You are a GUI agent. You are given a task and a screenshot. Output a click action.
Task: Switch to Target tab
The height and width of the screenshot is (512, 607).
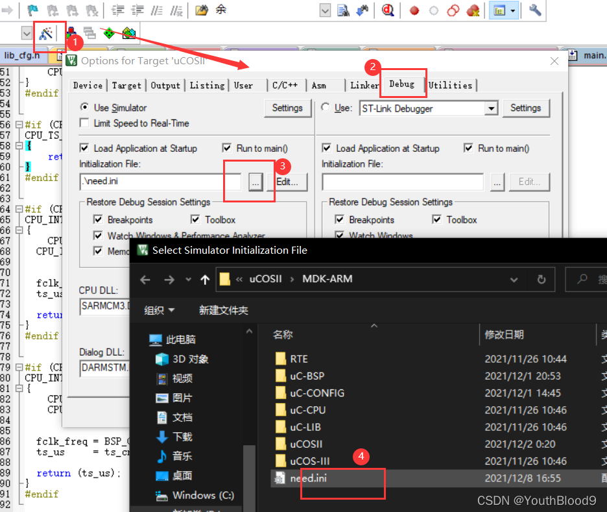(x=126, y=85)
